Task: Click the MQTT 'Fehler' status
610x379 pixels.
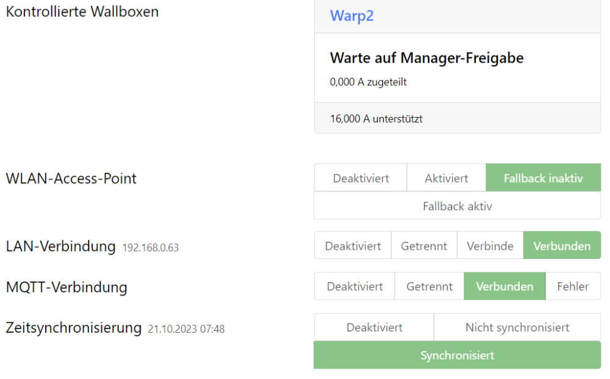Action: coord(573,286)
